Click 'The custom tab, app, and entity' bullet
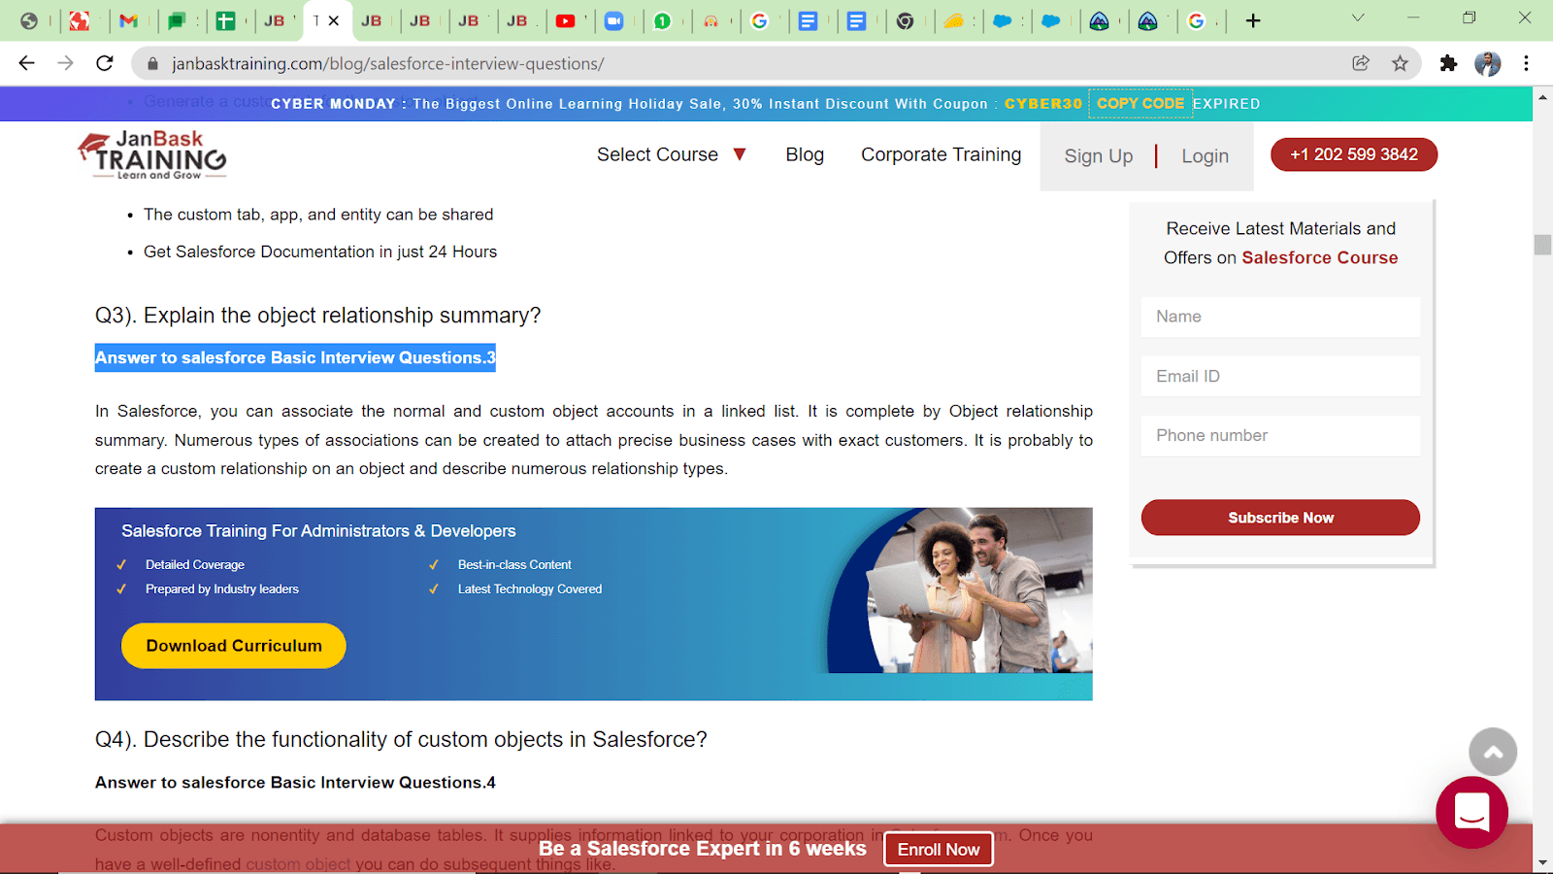The height and width of the screenshot is (874, 1553). pyautogui.click(x=318, y=215)
